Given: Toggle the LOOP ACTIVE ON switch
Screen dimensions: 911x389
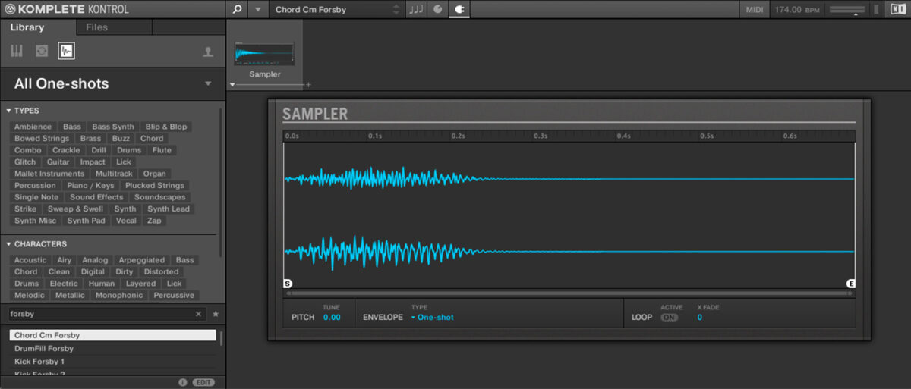Looking at the screenshot, I should 669,318.
